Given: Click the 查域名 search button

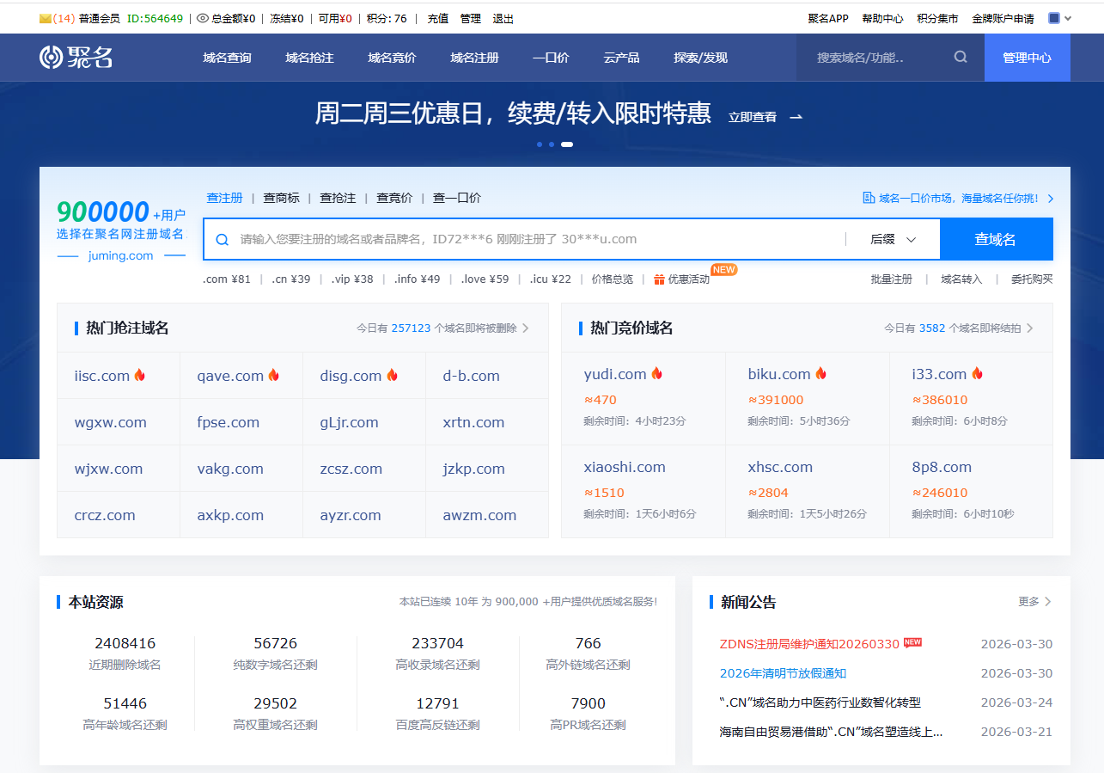Looking at the screenshot, I should [x=996, y=239].
